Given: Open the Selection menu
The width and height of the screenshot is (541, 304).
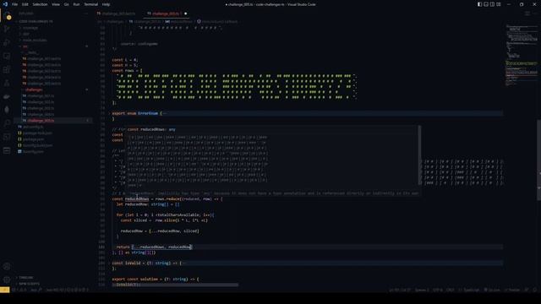Looking at the screenshot, I should (x=40, y=4).
